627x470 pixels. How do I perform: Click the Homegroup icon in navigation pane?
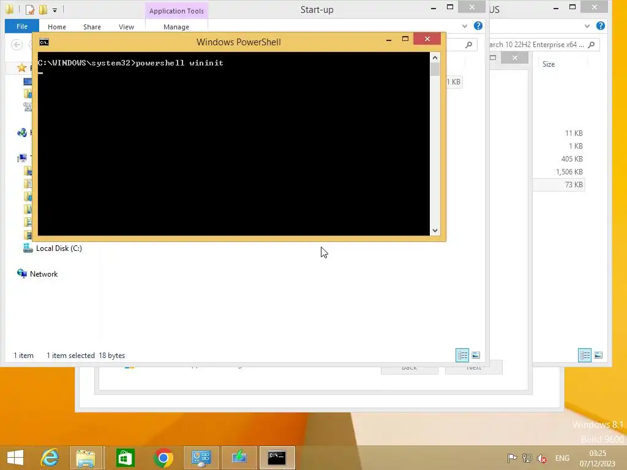[x=22, y=133]
